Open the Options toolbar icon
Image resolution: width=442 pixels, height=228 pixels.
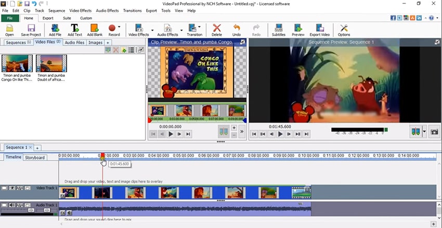pyautogui.click(x=344, y=30)
